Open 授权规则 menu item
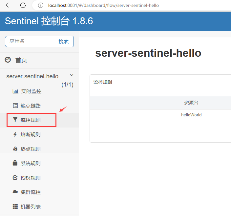The height and width of the screenshot is (216, 231). (31, 178)
